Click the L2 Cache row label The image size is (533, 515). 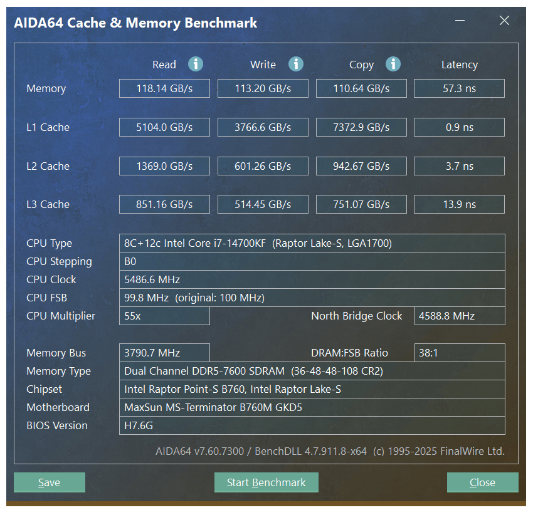[48, 166]
